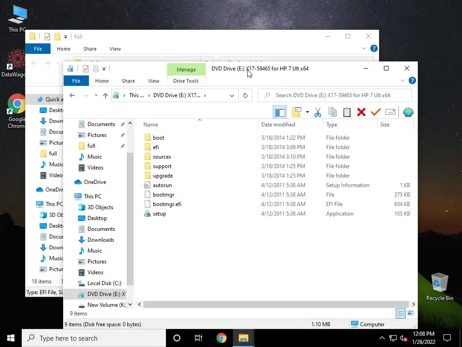Open the File menu in DVD window
This screenshot has height=347, width=462.
76,81
